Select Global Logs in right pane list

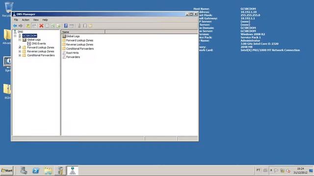pos(73,36)
